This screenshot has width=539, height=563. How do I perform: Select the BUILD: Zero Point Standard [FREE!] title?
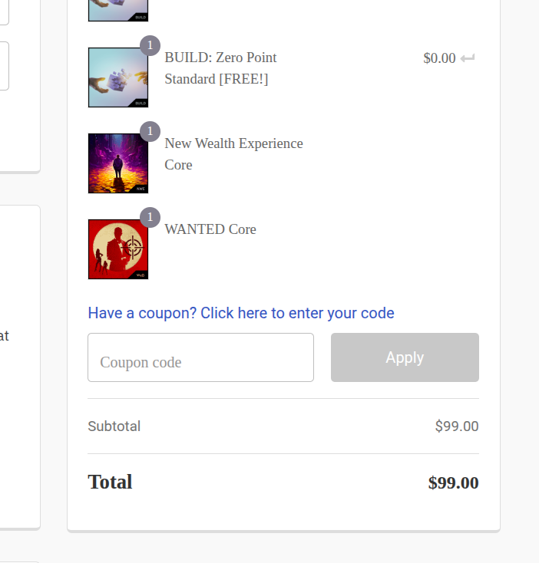point(220,68)
